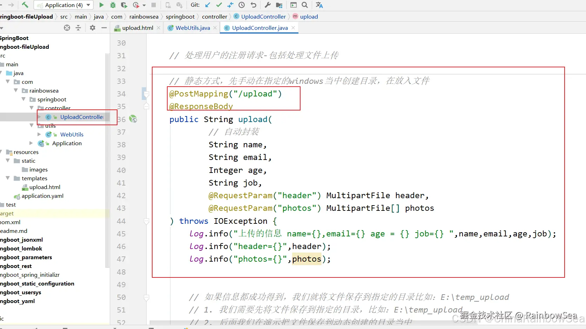Open settings via the wrench icon

(x=268, y=5)
